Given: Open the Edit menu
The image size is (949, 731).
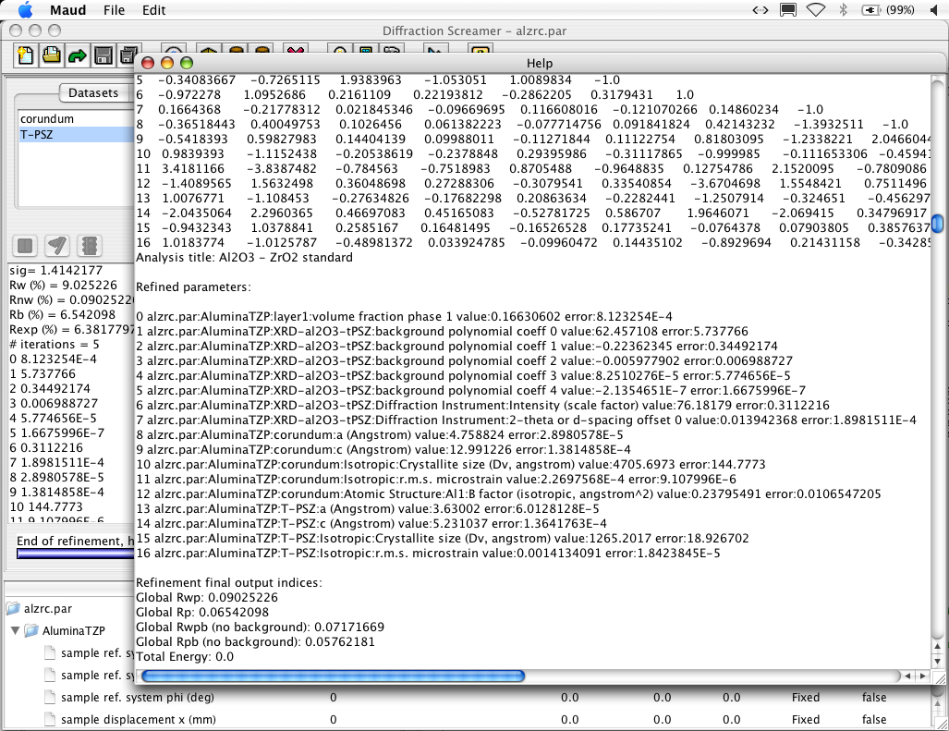Looking at the screenshot, I should [154, 10].
